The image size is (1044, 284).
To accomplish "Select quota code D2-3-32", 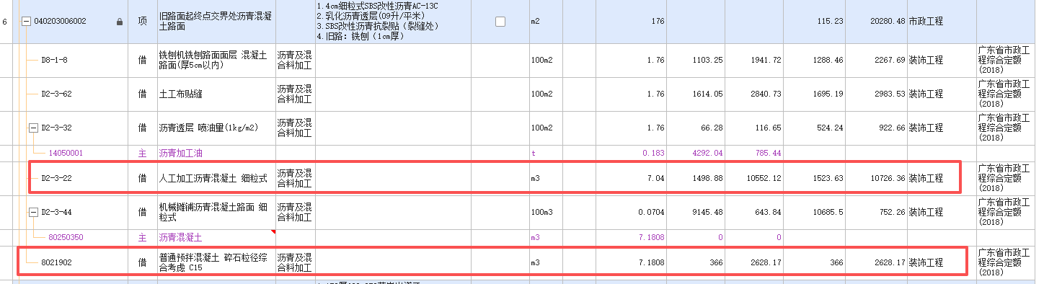I will (56, 128).
